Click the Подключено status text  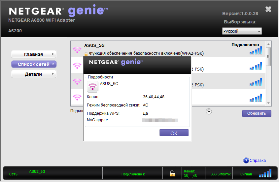(x=245, y=45)
